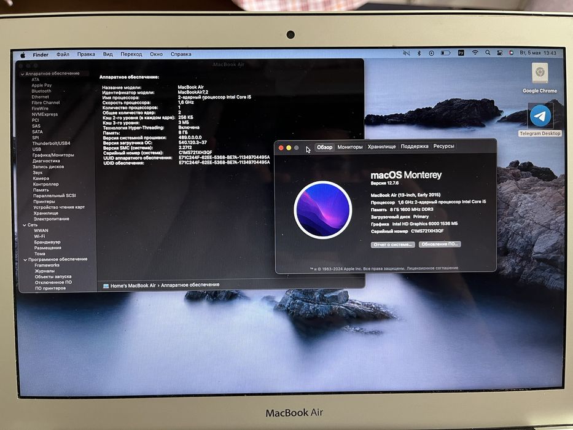Click the muted sound icon in menu bar

(407, 53)
